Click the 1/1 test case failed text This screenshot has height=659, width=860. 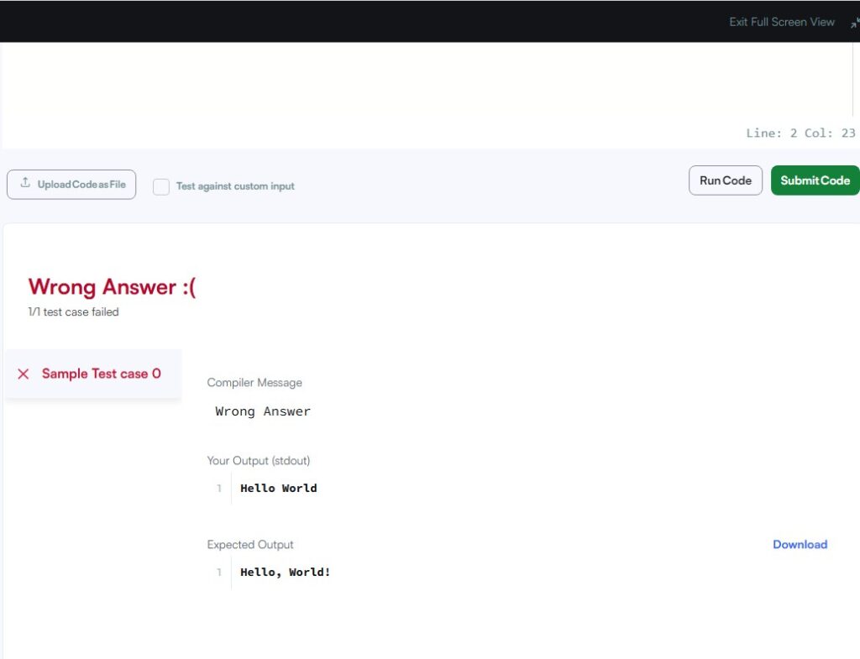(x=73, y=311)
